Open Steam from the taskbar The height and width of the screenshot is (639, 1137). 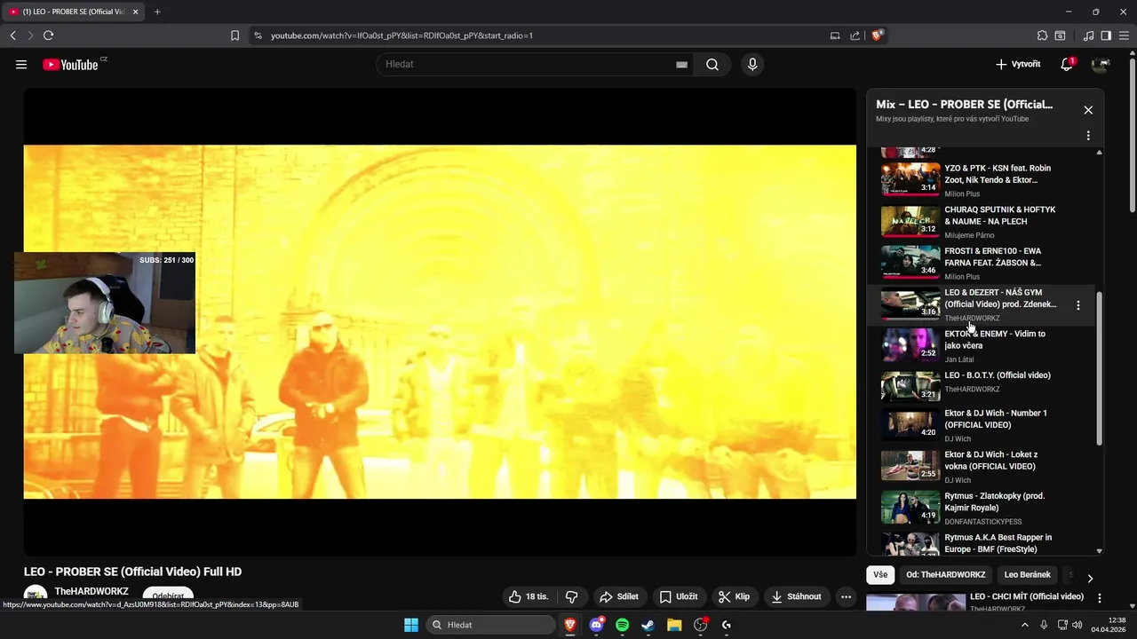coord(648,625)
